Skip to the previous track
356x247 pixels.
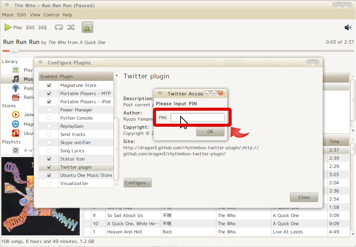[30, 28]
